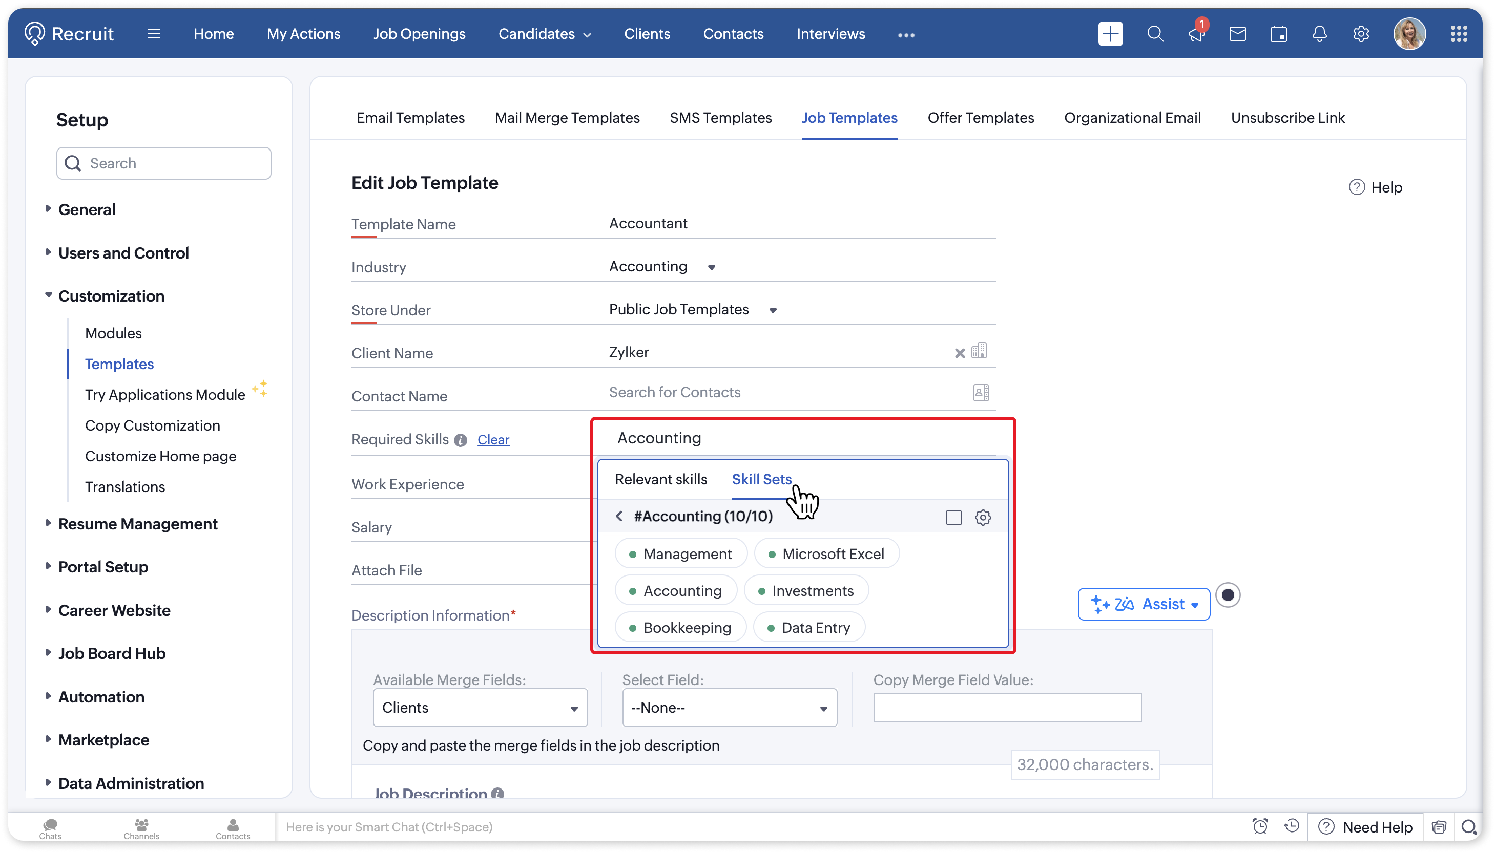Check the select-all Accounting skills checkbox
The width and height of the screenshot is (1495, 853).
(953, 517)
